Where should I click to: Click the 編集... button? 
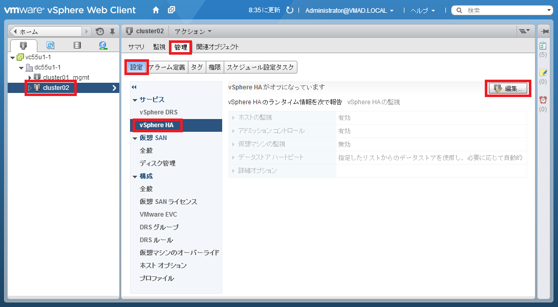tap(508, 88)
